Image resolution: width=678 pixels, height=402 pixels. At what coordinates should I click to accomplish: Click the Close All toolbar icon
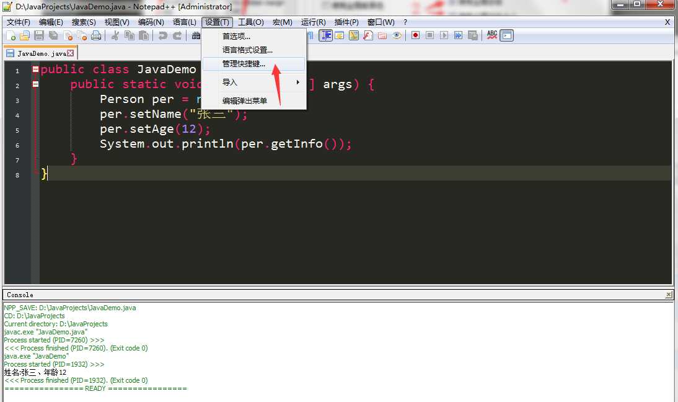82,35
